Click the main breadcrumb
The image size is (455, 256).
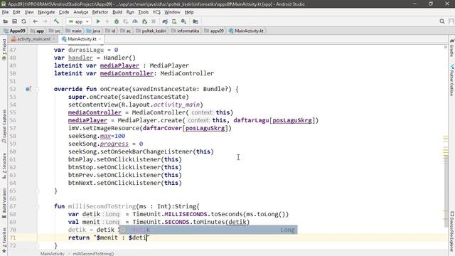tap(74, 31)
